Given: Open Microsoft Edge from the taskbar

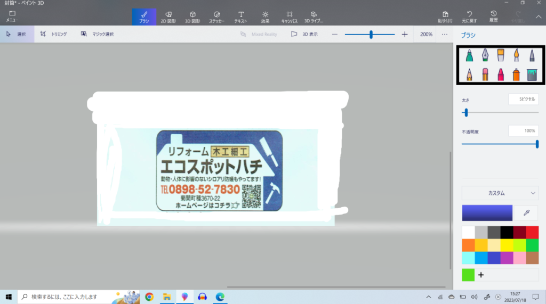Looking at the screenshot, I should click(x=220, y=297).
